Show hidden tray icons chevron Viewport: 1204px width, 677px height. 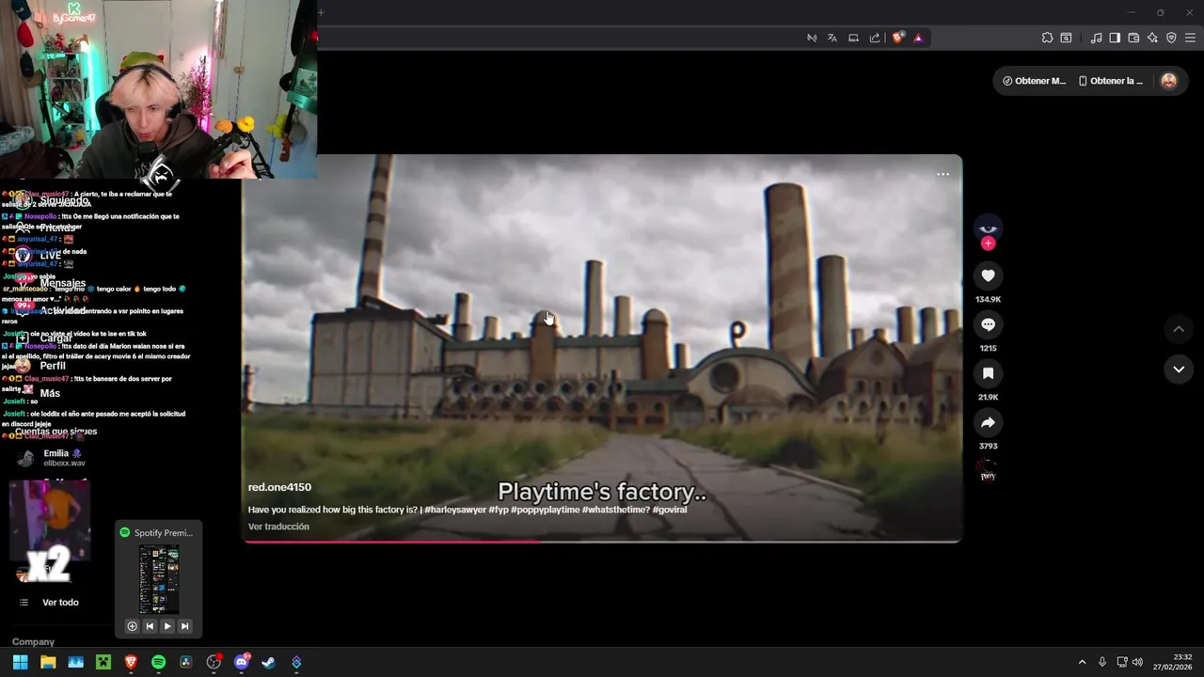coord(1082,662)
